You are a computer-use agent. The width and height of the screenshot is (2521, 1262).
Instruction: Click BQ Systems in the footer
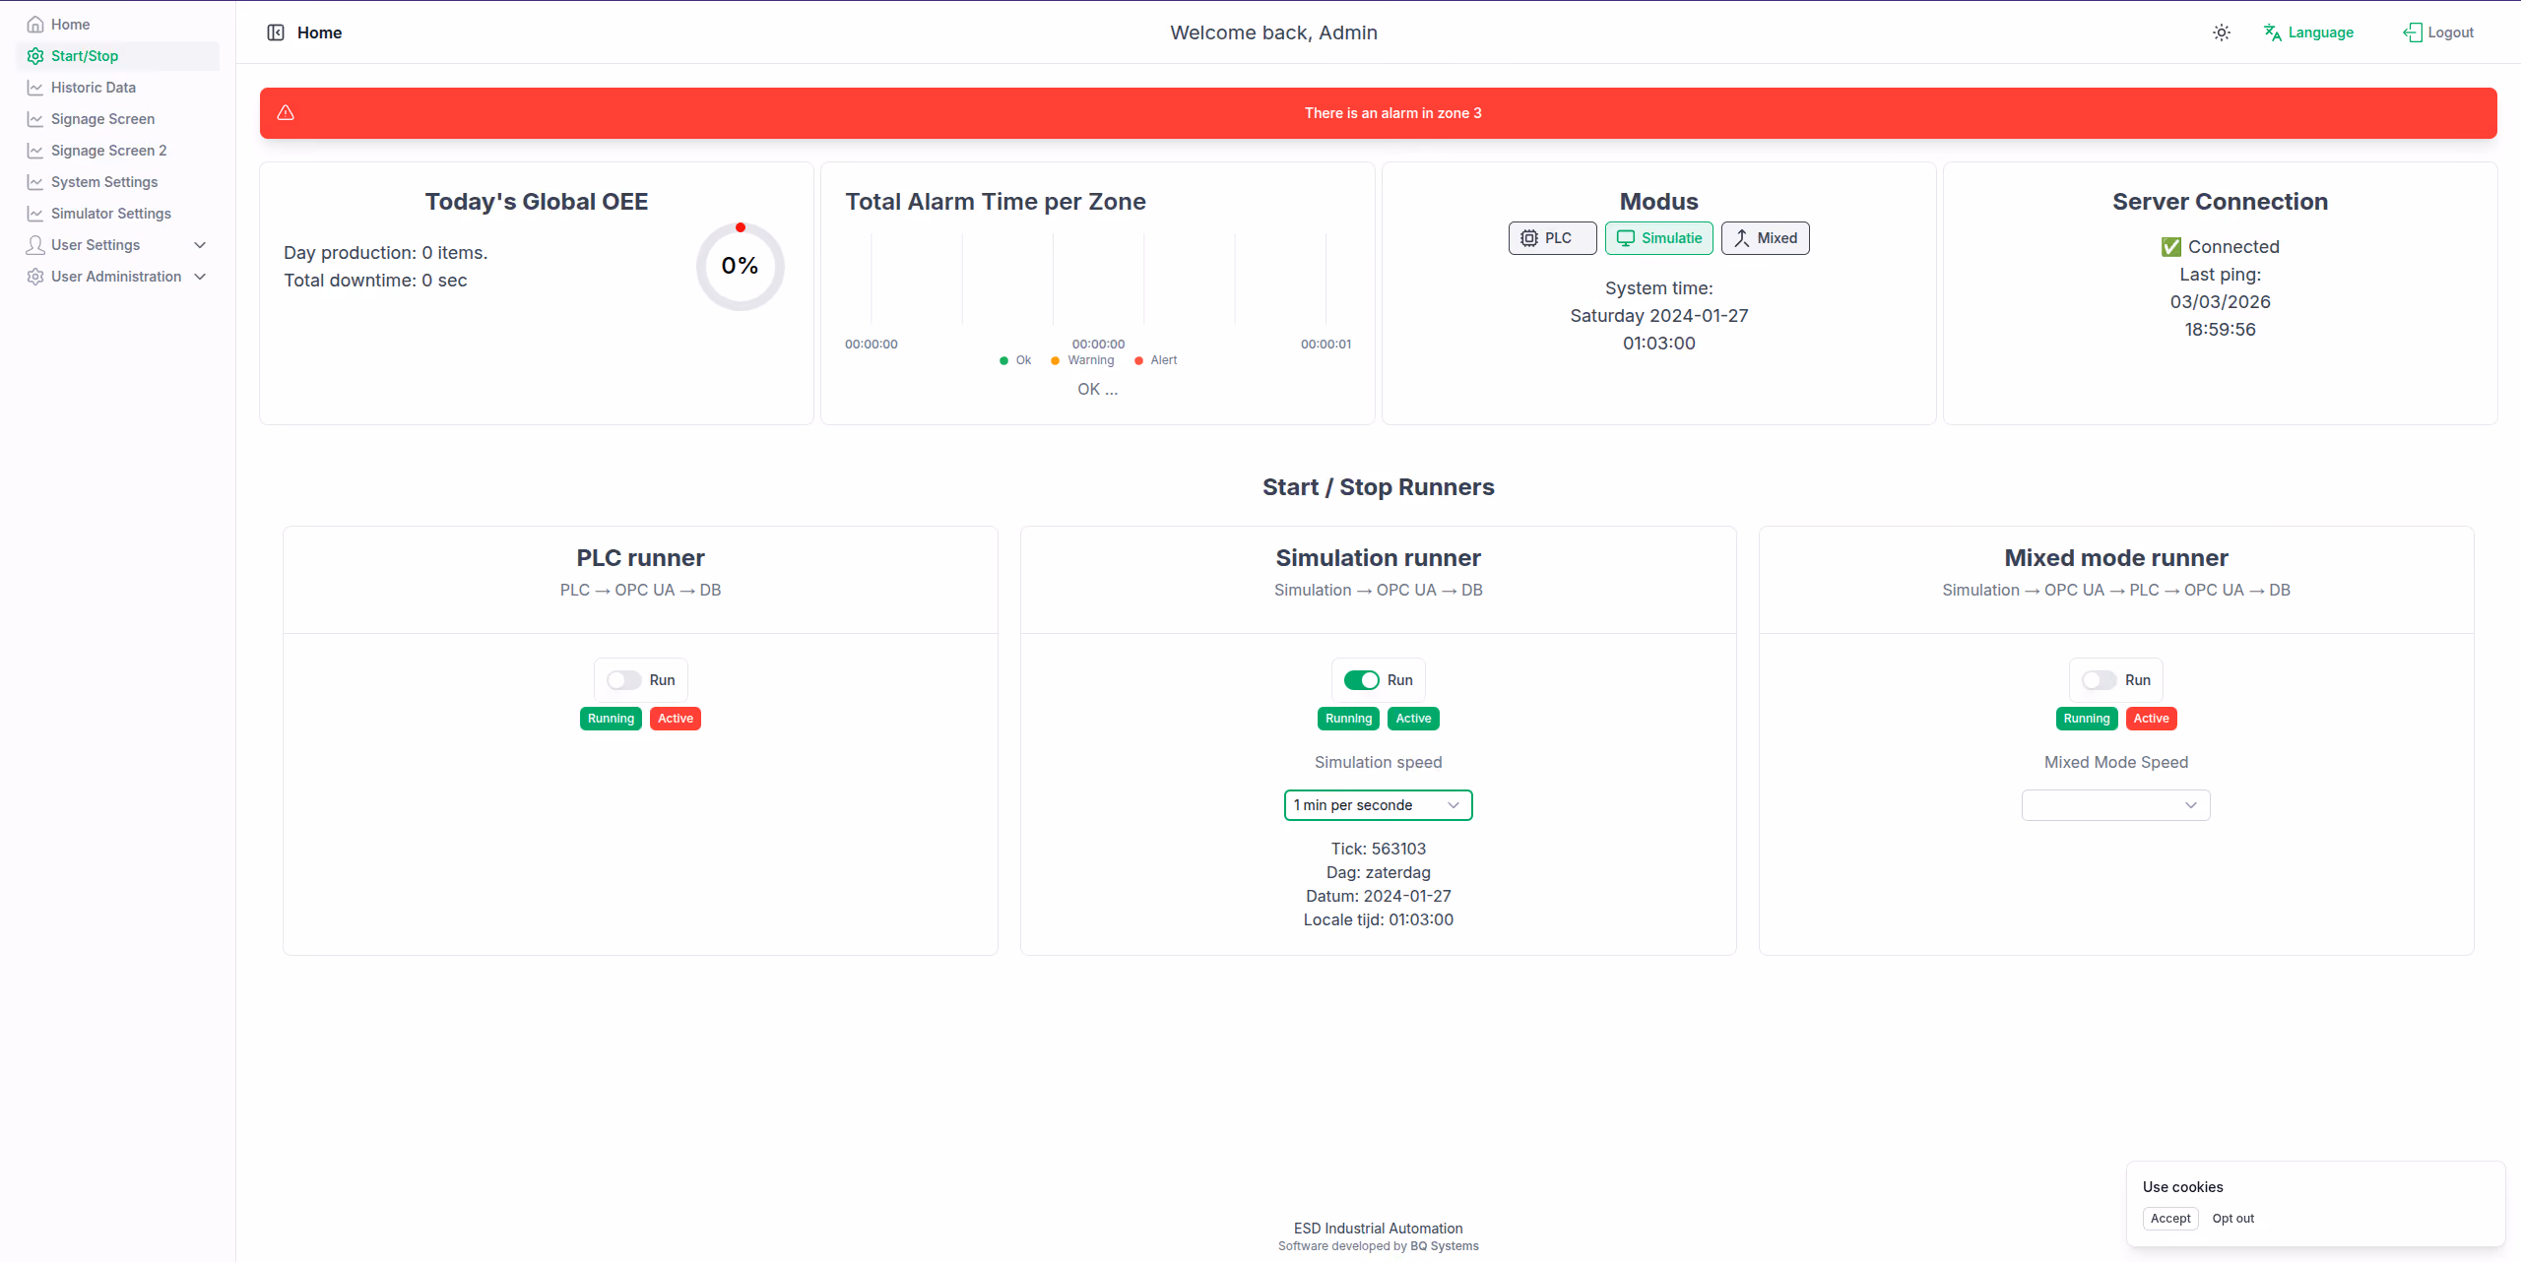(x=1444, y=1246)
